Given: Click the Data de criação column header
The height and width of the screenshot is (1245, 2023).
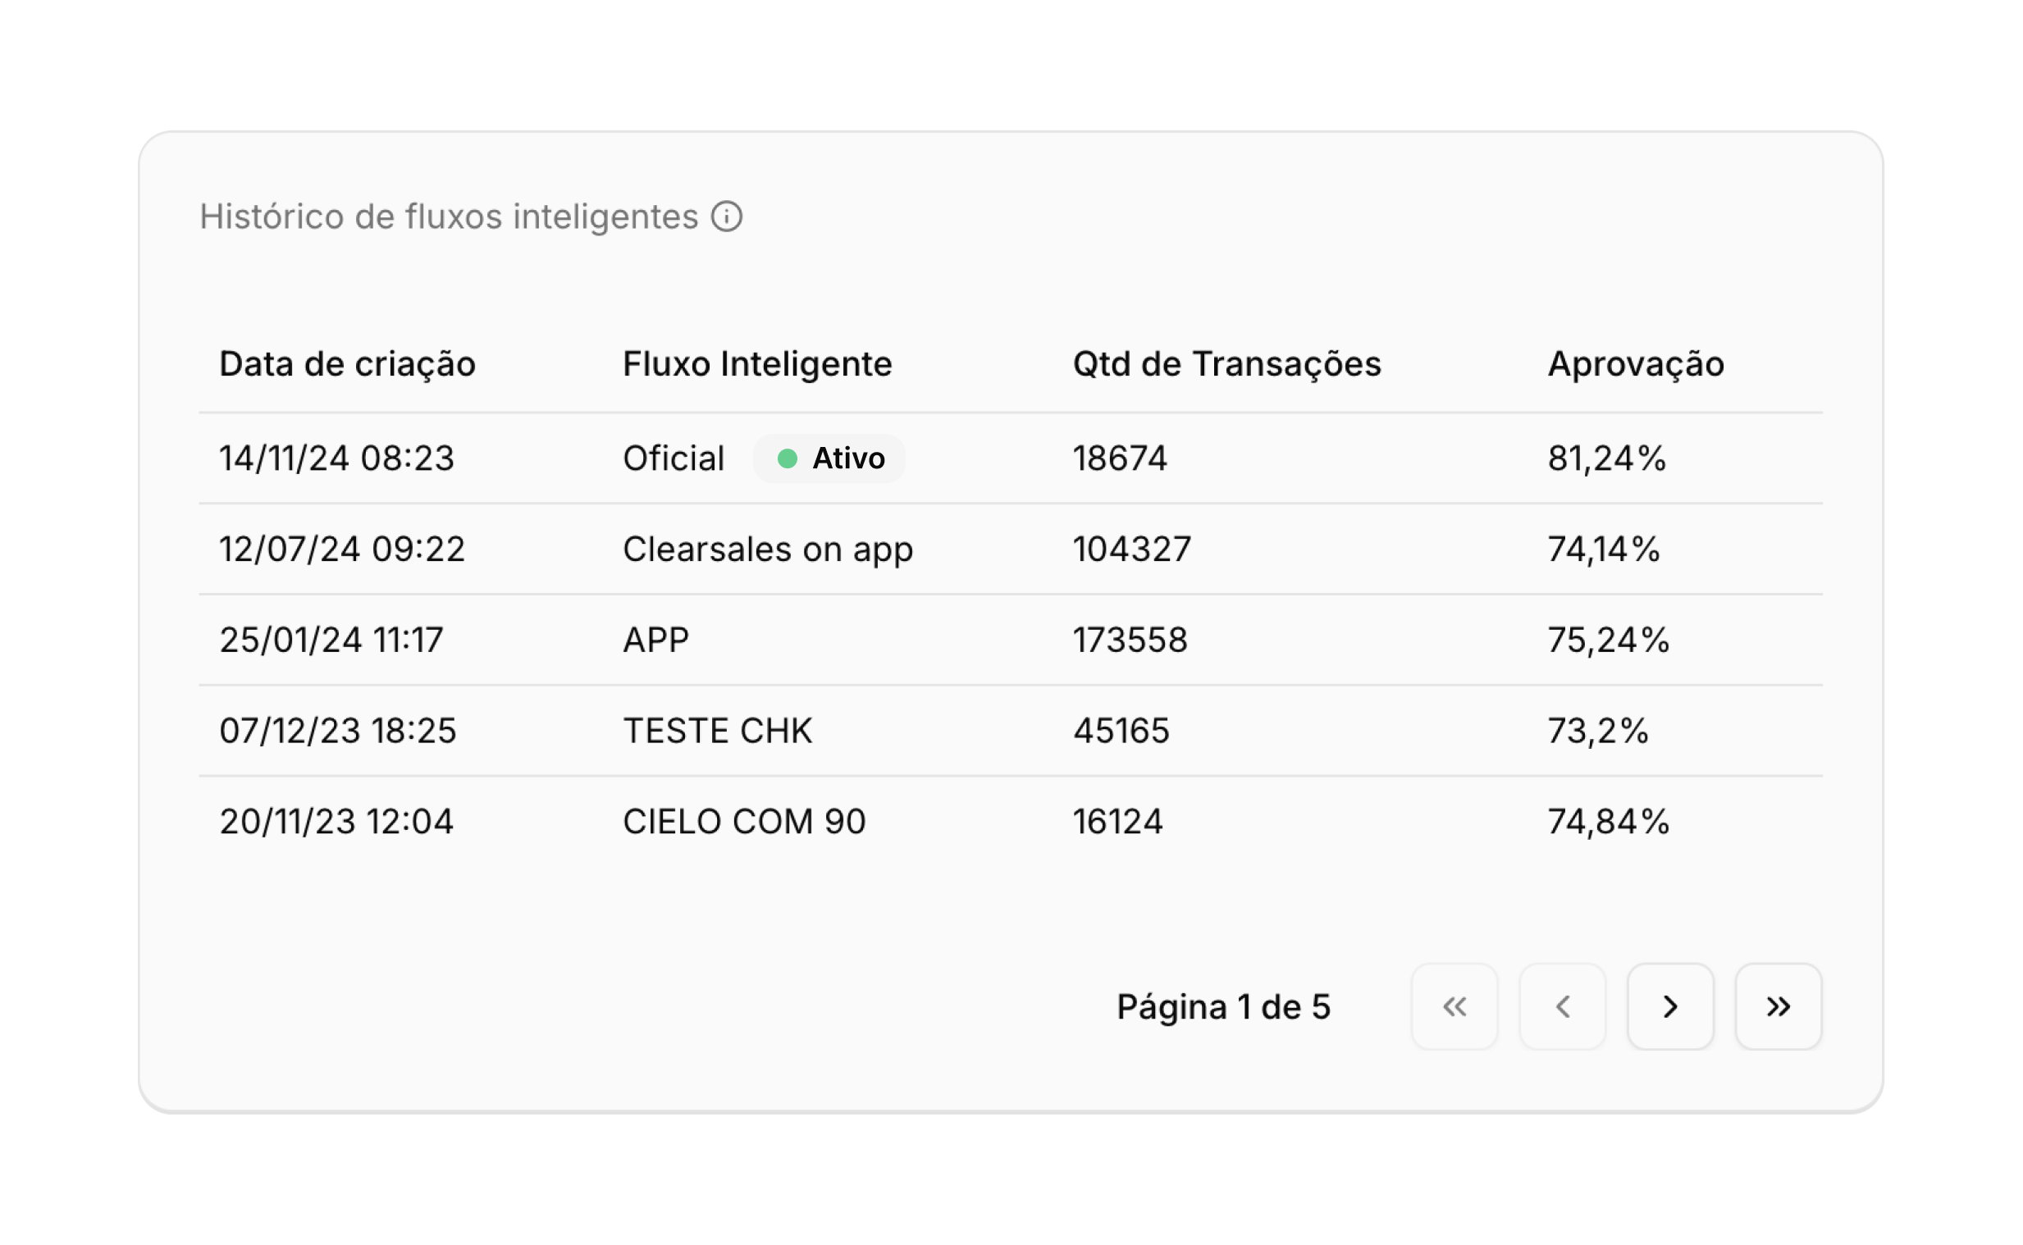Looking at the screenshot, I should (348, 365).
